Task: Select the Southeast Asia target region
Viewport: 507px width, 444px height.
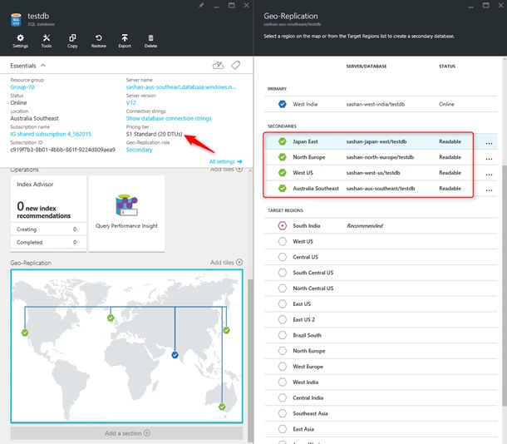Action: pos(381,413)
